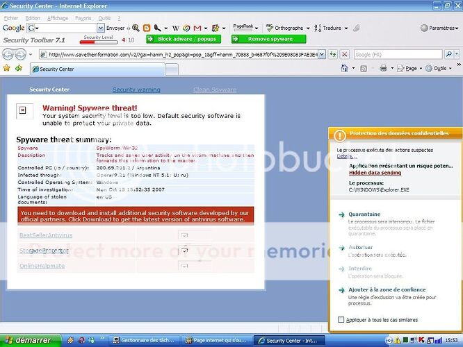This screenshot has width=463, height=347.
Task: Click the 'Hidden data sending' link
Action: pos(374,173)
